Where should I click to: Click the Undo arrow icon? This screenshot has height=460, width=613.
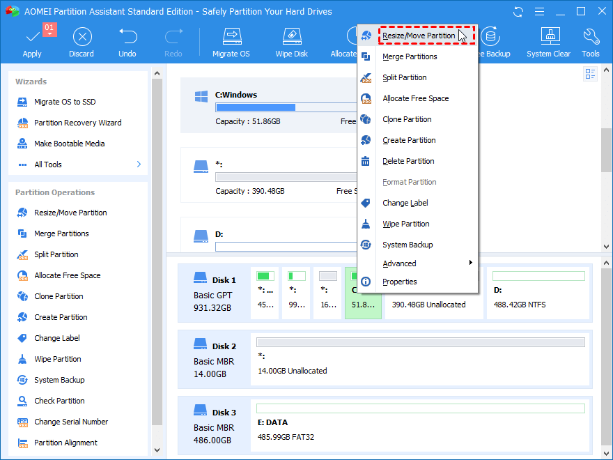click(x=128, y=36)
